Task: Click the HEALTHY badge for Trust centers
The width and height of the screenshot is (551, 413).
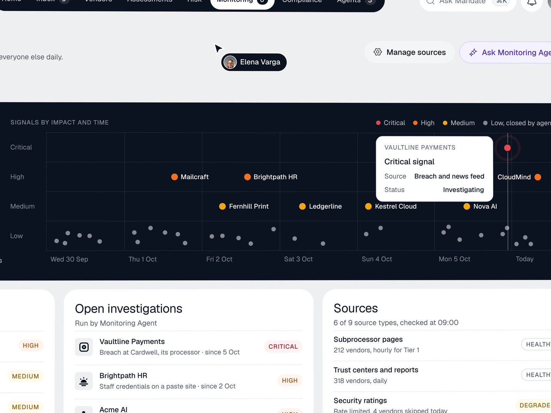Action: [x=537, y=375]
